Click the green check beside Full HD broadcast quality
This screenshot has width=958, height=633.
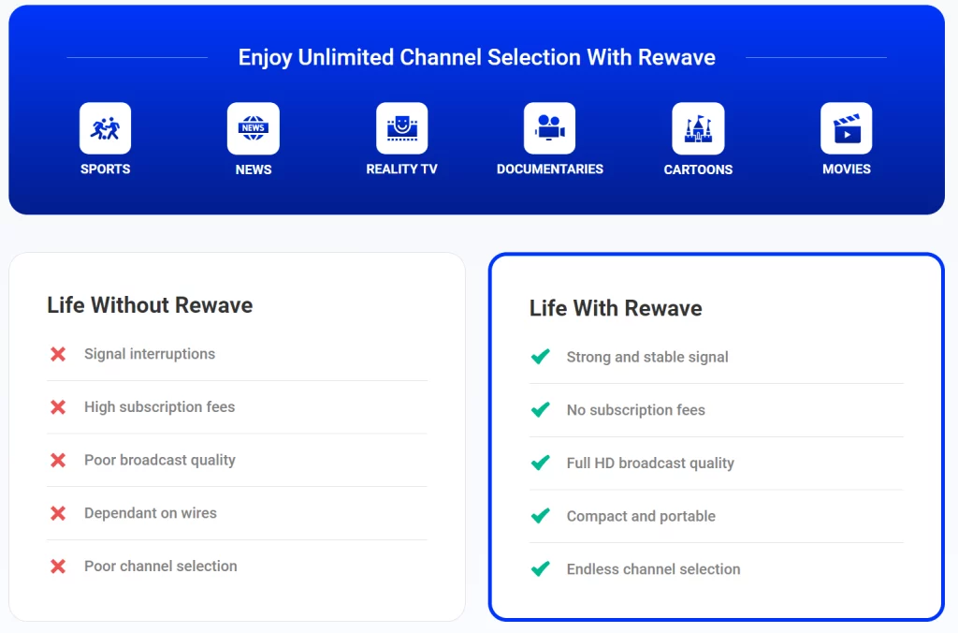(x=541, y=463)
